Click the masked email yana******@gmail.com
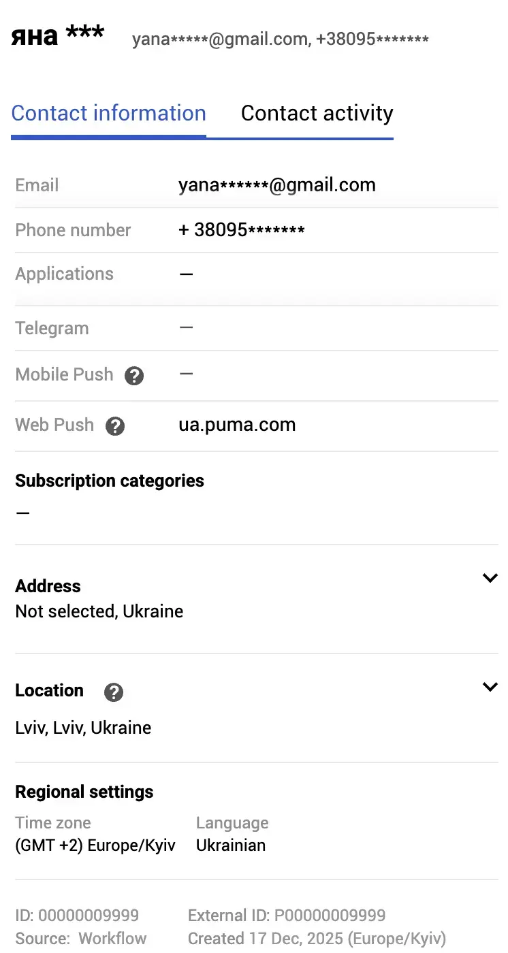This screenshot has width=508, height=953. [x=277, y=184]
